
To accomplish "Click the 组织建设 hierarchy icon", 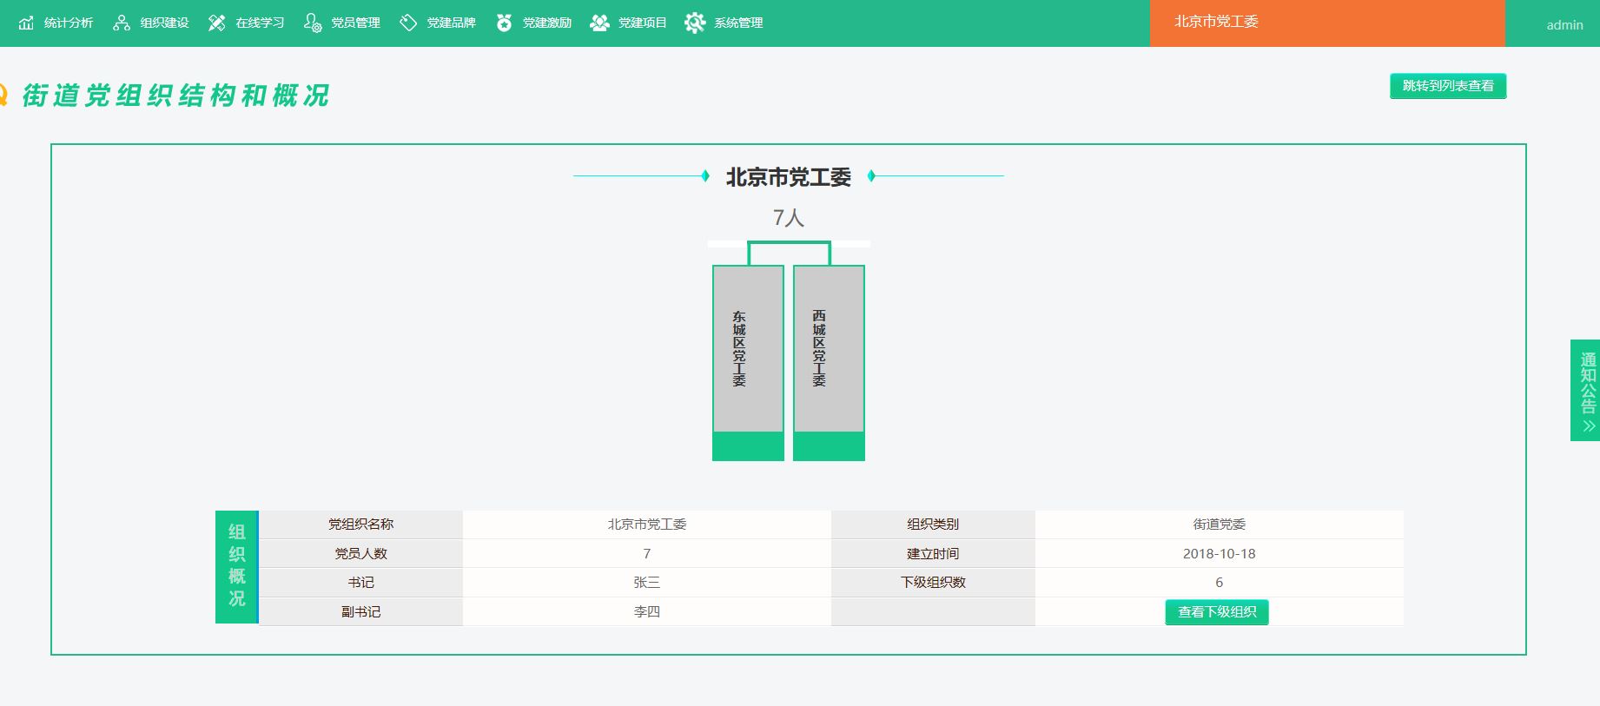I will (122, 23).
